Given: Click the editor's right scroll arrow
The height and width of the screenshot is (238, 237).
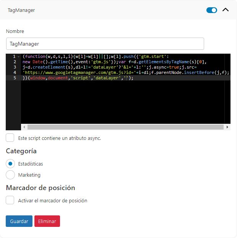Looking at the screenshot, I should [227, 127].
